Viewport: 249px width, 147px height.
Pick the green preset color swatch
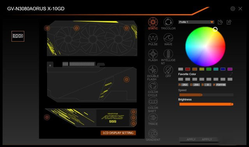209,69
